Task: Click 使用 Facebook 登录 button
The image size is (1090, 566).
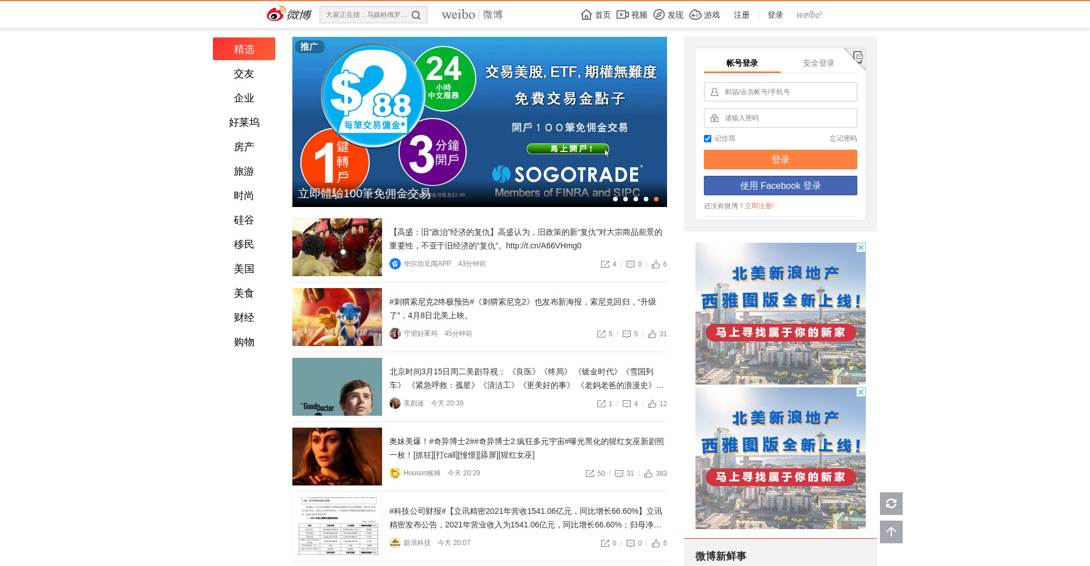Action: (x=781, y=185)
